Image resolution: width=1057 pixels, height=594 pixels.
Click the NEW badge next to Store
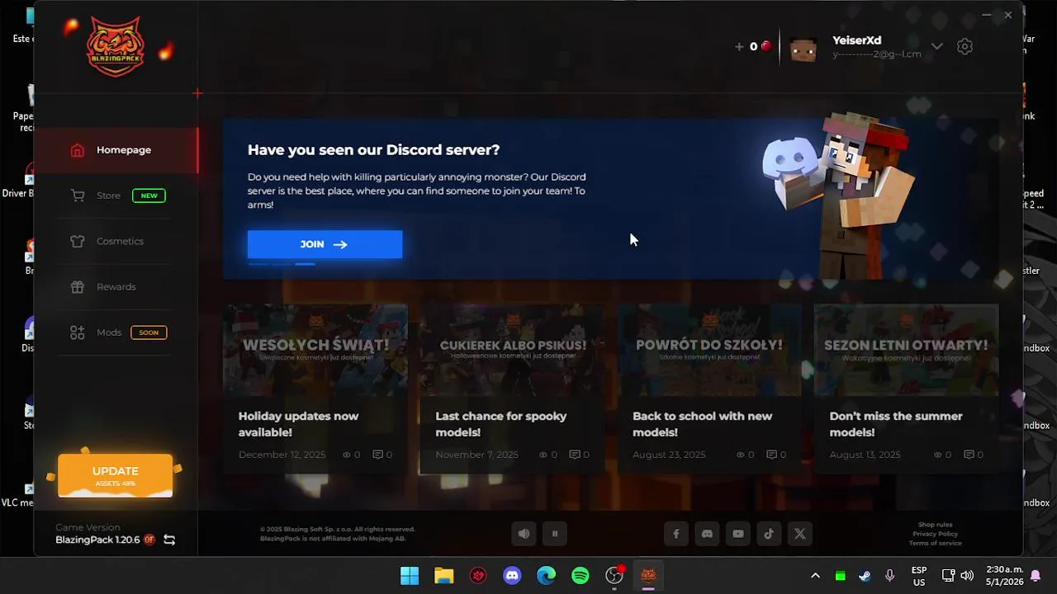pos(149,196)
